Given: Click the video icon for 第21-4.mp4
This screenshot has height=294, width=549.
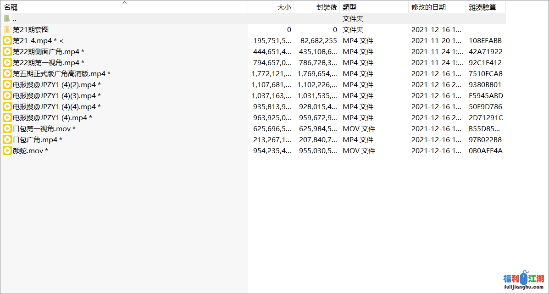Looking at the screenshot, I should (x=7, y=40).
